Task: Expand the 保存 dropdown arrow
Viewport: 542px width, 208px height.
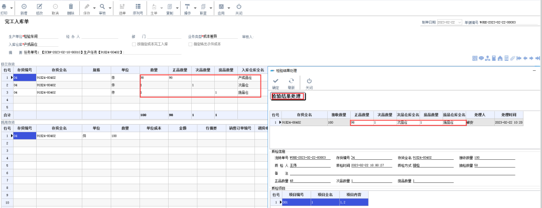Action: (94, 8)
